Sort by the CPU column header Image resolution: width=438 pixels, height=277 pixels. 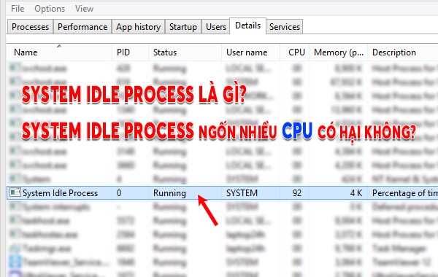294,52
